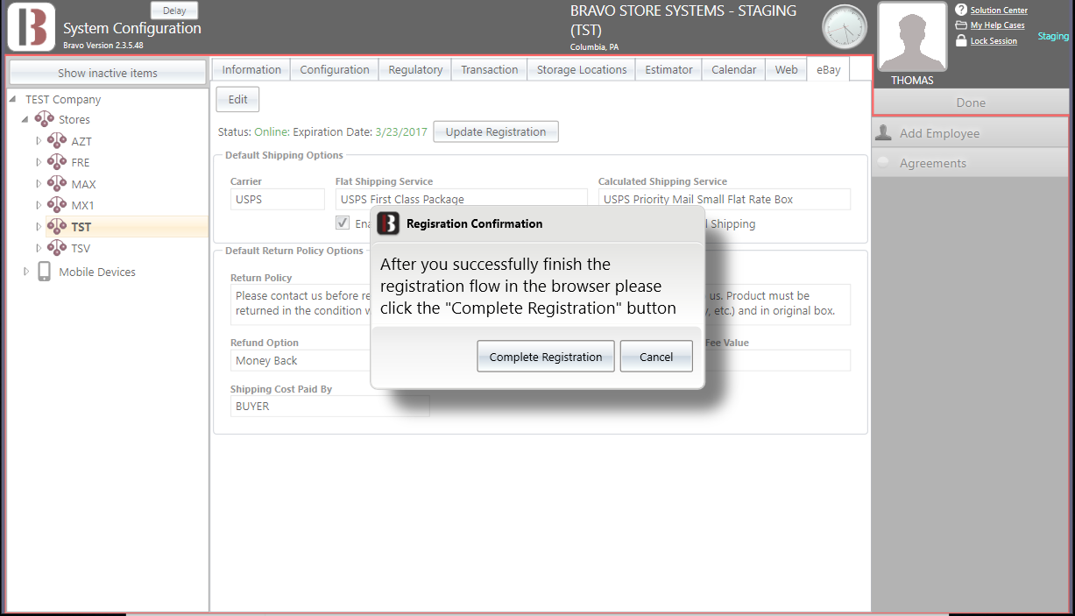Screen dimensions: 1075x616
Task: Open the Calendar tab
Action: tap(734, 69)
